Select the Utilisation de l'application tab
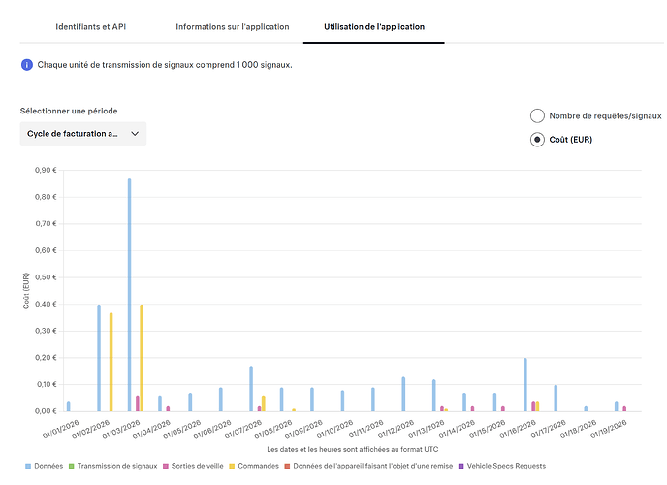667x485 pixels. pyautogui.click(x=374, y=26)
